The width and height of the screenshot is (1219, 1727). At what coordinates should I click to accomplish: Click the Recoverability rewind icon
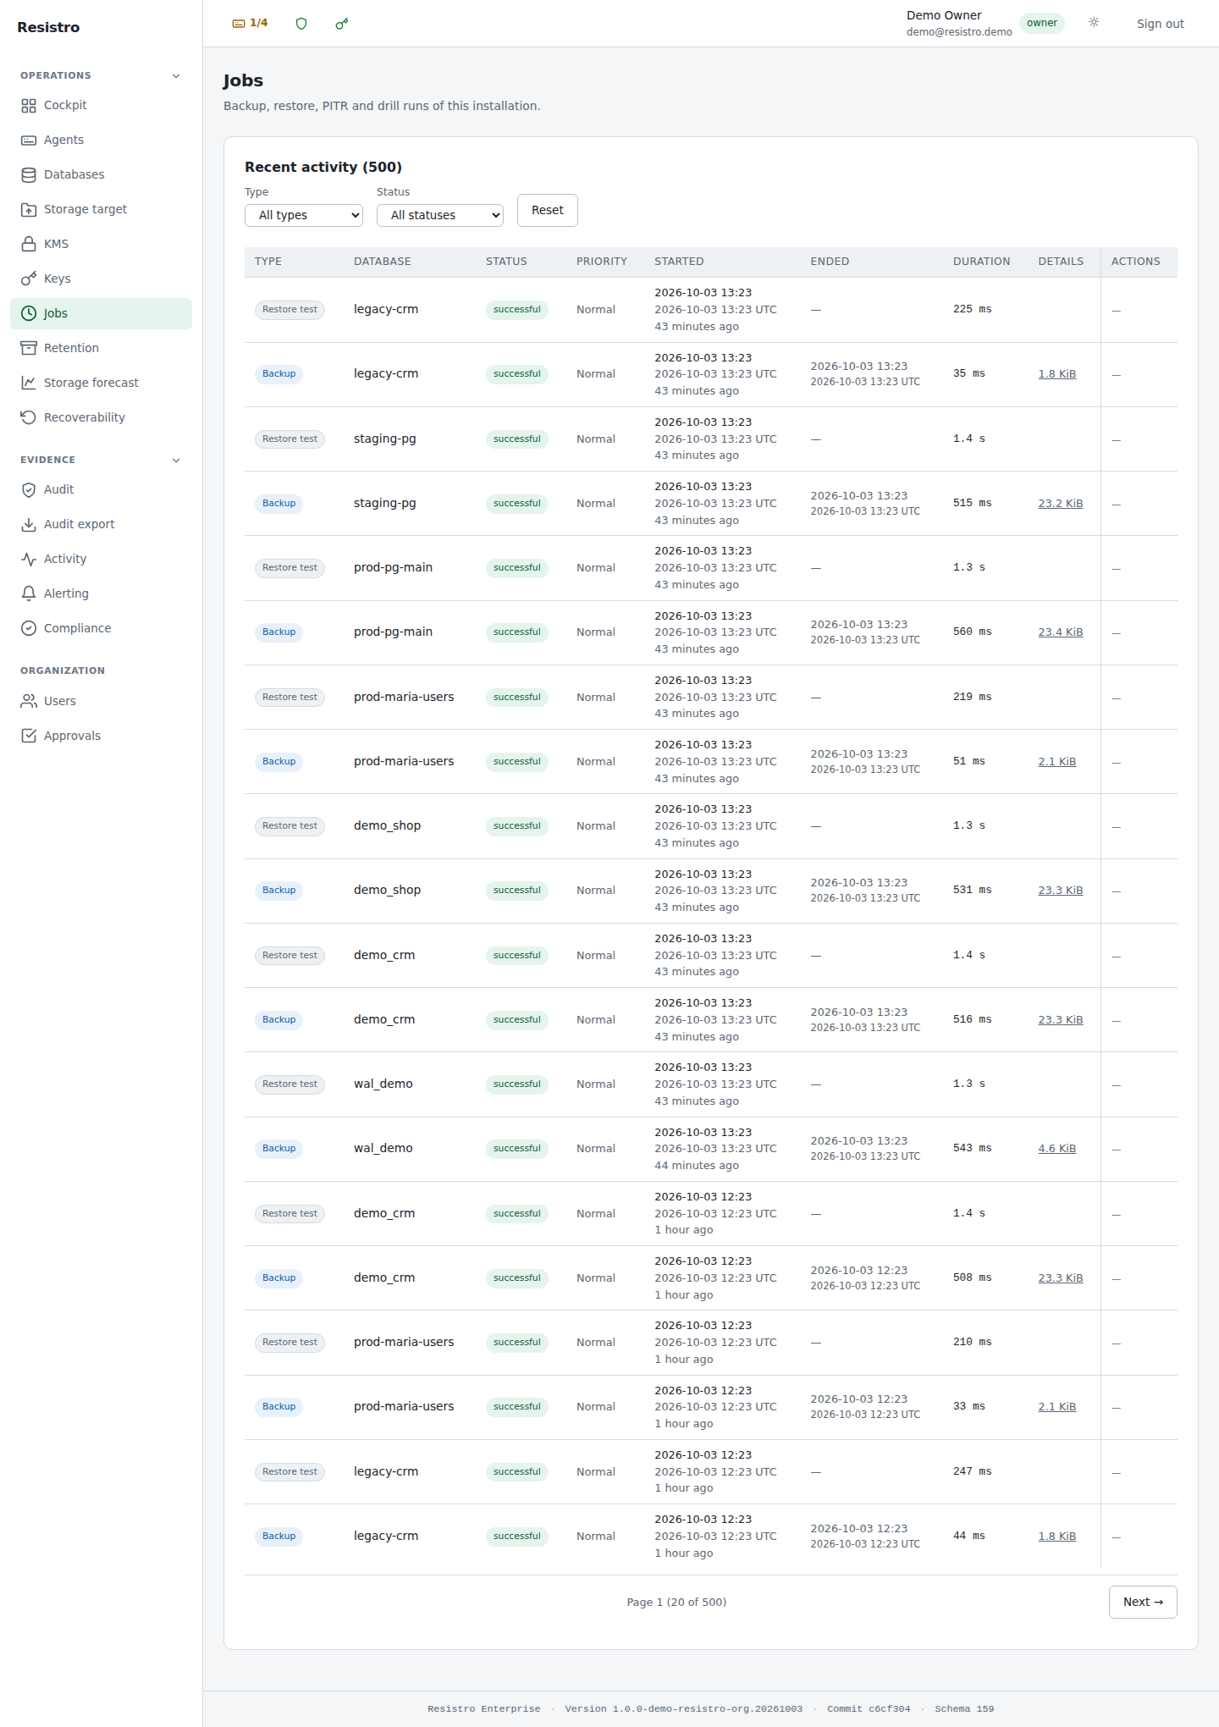click(29, 418)
